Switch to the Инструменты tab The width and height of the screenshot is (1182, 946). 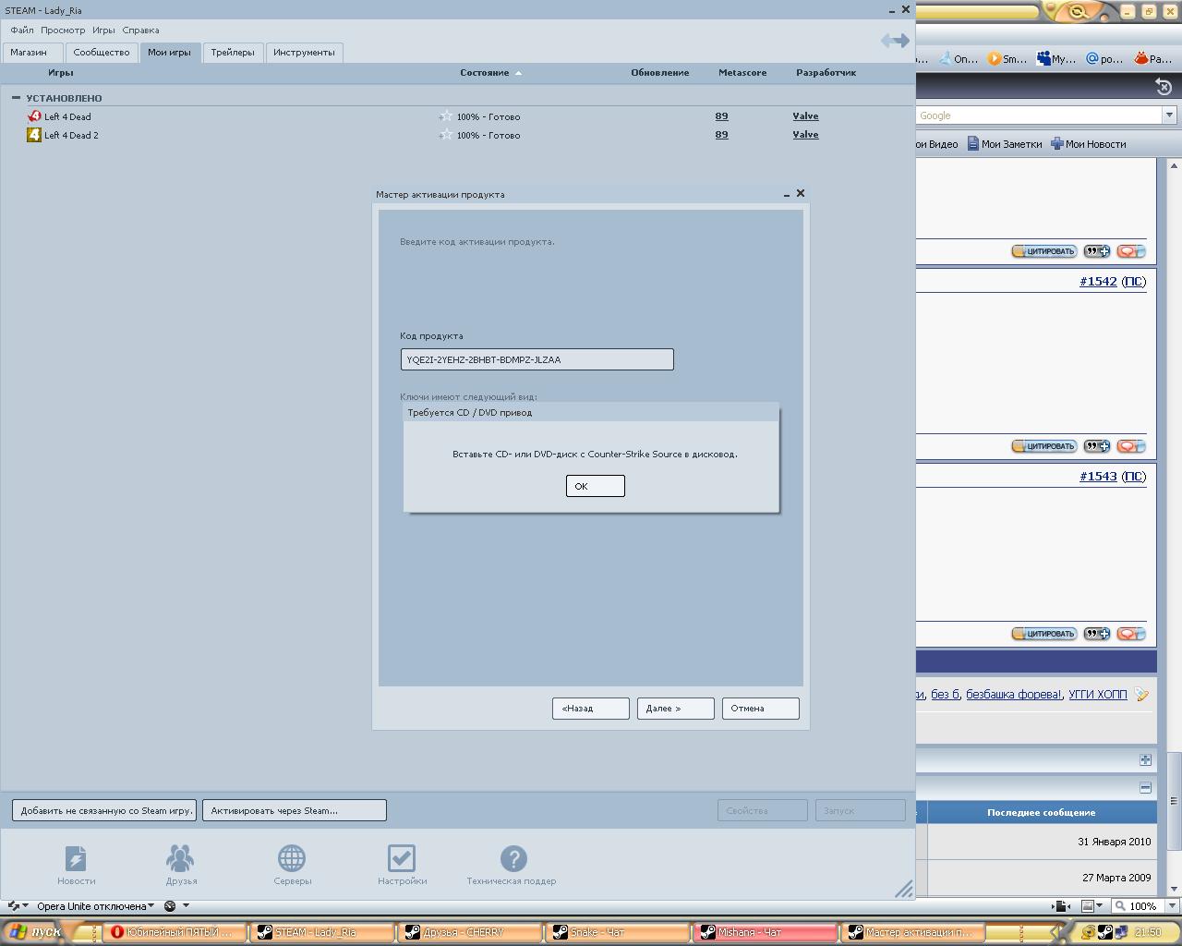(x=304, y=53)
